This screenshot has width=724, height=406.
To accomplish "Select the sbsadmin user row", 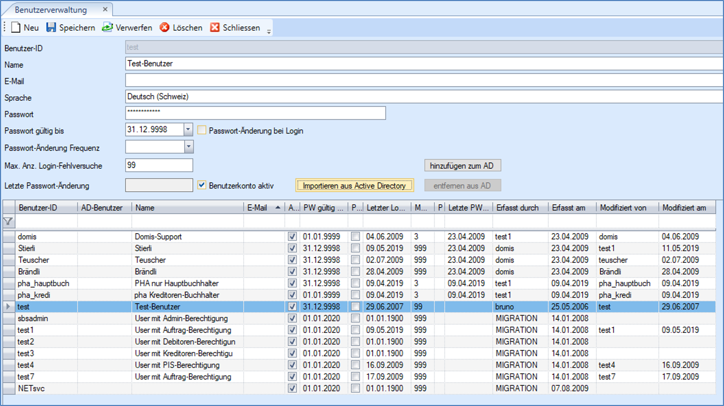I will (33, 318).
